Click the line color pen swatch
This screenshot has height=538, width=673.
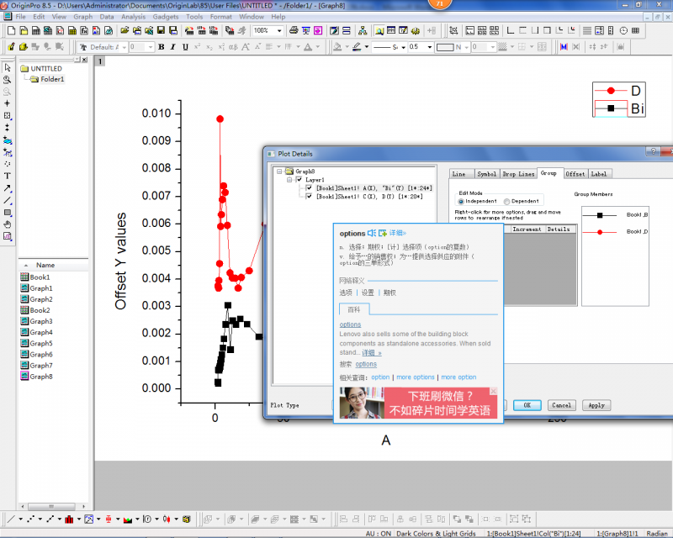pyautogui.click(x=357, y=47)
